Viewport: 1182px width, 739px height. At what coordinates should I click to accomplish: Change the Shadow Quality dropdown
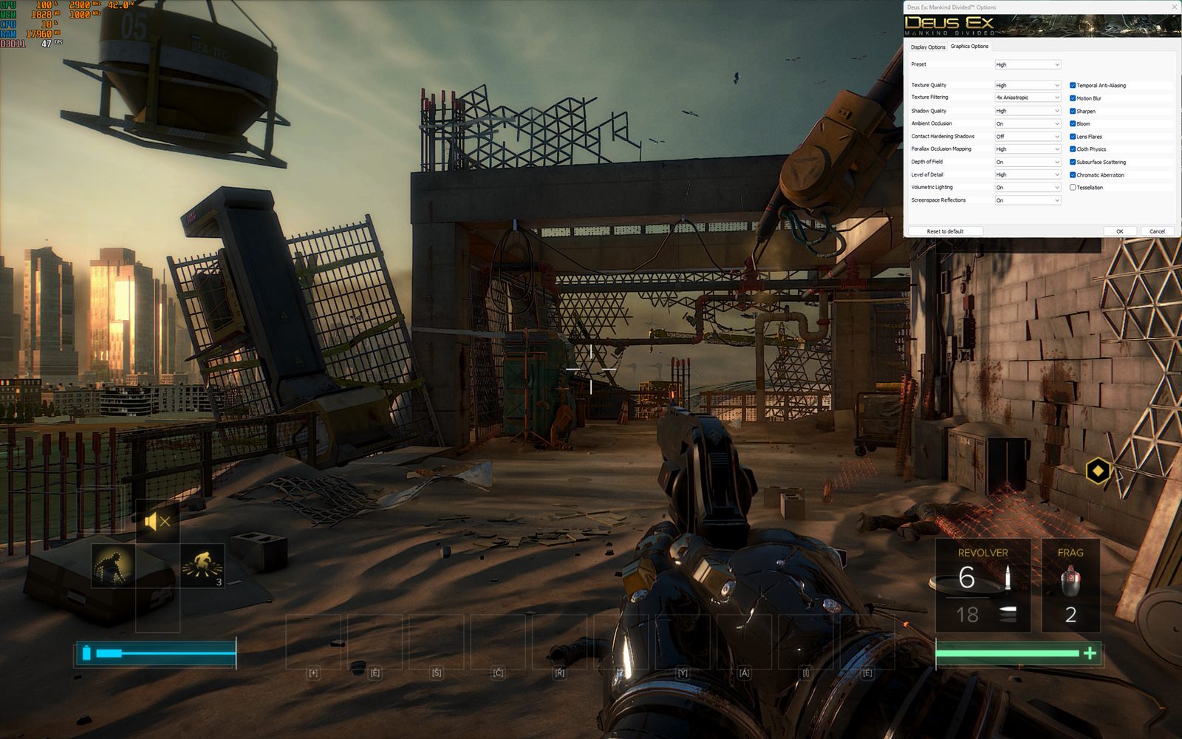click(x=1028, y=111)
